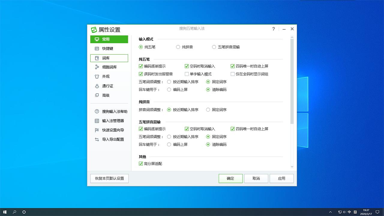The width and height of the screenshot is (384, 216).
Task: Enable 单字输入模式 checkbox
Action: [187, 74]
